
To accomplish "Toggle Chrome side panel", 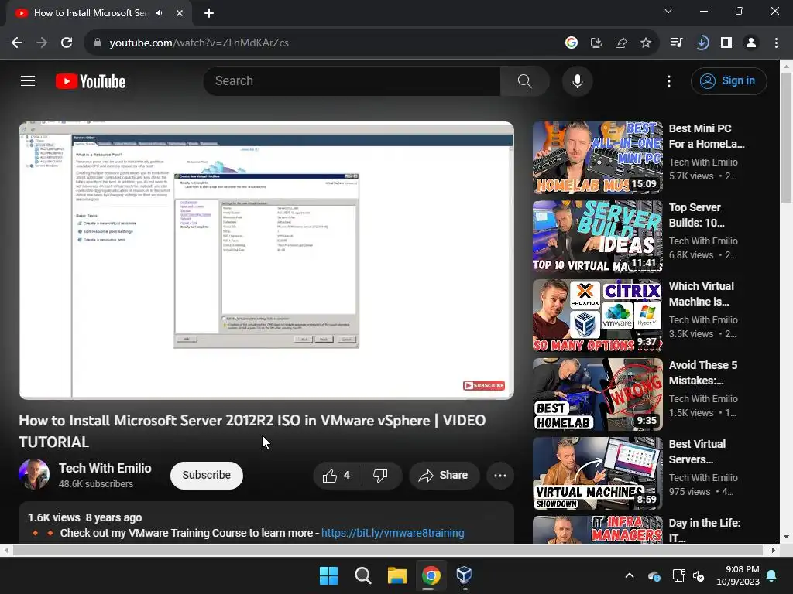I will pyautogui.click(x=726, y=43).
